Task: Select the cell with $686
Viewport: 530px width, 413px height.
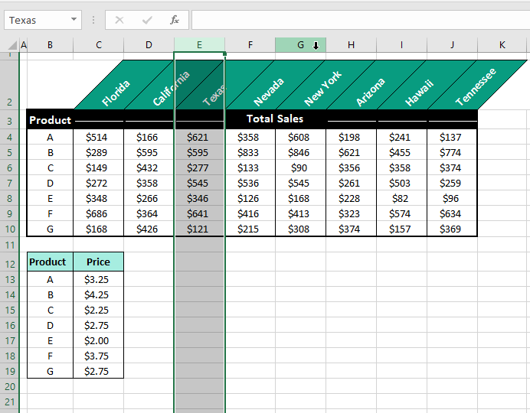Action: click(98, 214)
